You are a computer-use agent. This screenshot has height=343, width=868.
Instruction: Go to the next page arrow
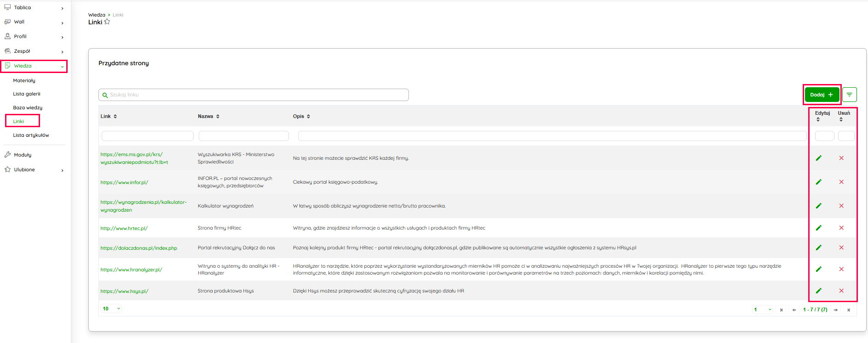[835, 309]
